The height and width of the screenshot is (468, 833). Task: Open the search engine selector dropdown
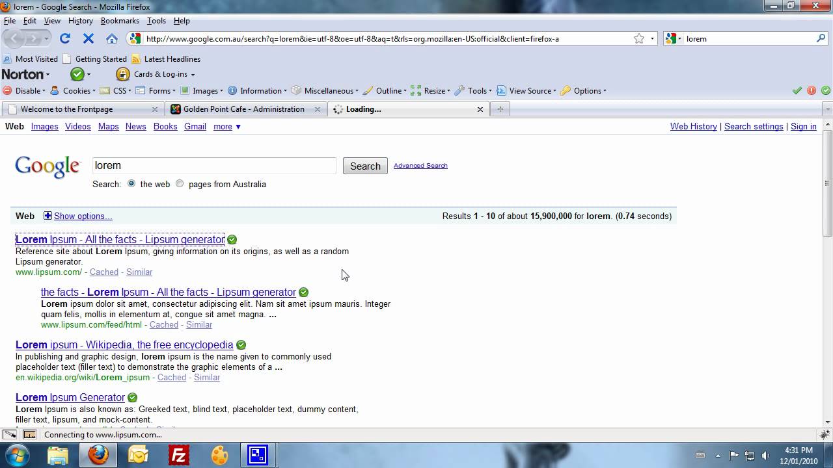point(674,38)
